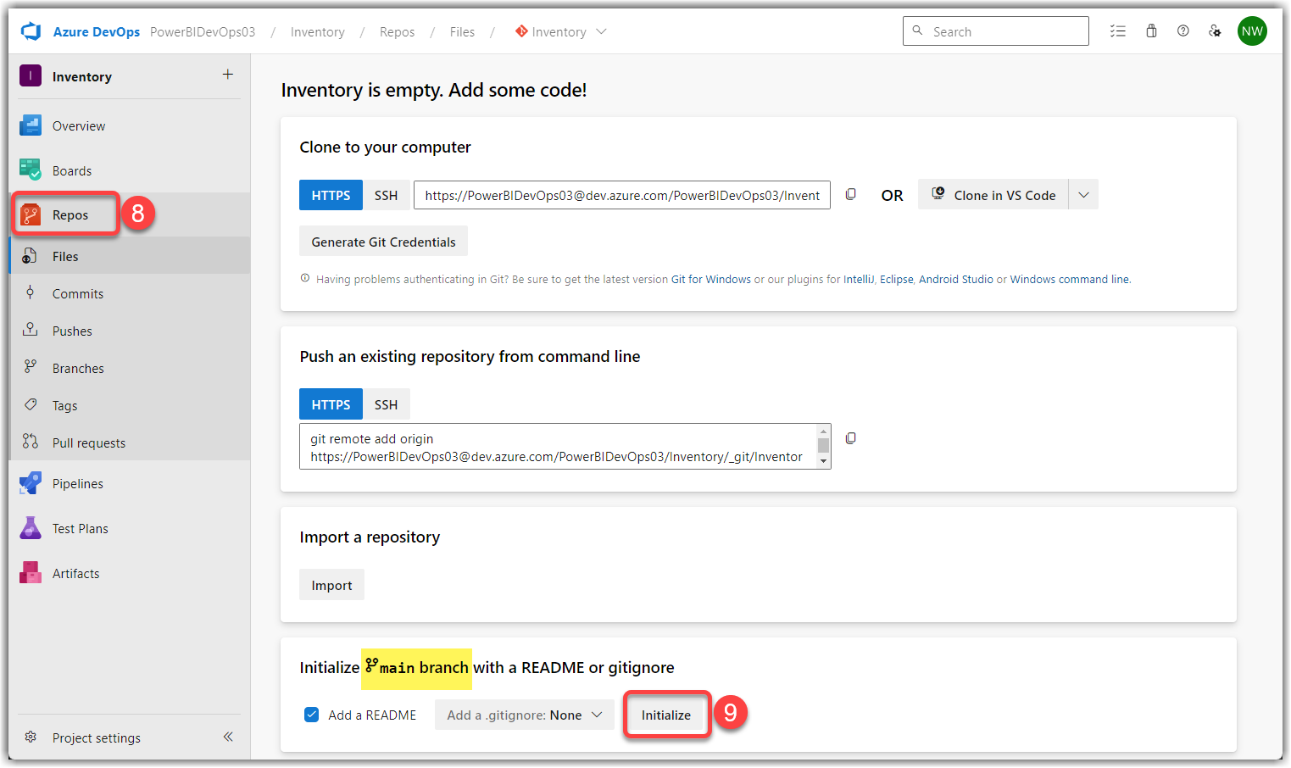The image size is (1291, 768).
Task: Copy the clone URL to clipboard
Action: [x=851, y=194]
